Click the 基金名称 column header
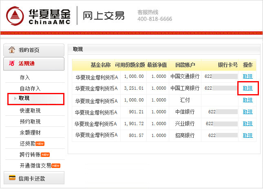 pos(101,65)
